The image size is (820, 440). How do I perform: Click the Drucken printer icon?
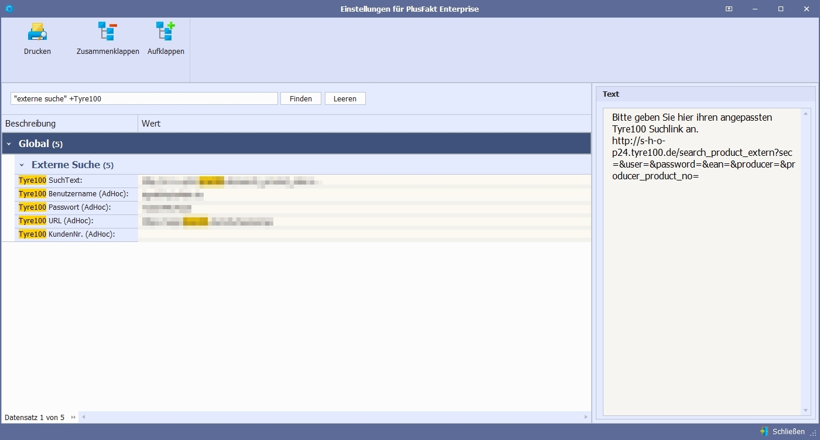[37, 32]
